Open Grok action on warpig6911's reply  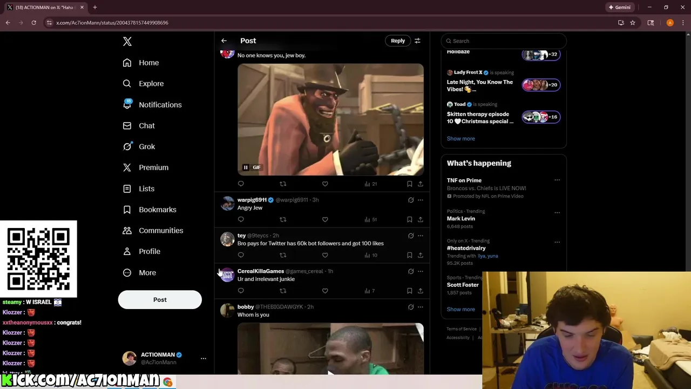tap(411, 200)
